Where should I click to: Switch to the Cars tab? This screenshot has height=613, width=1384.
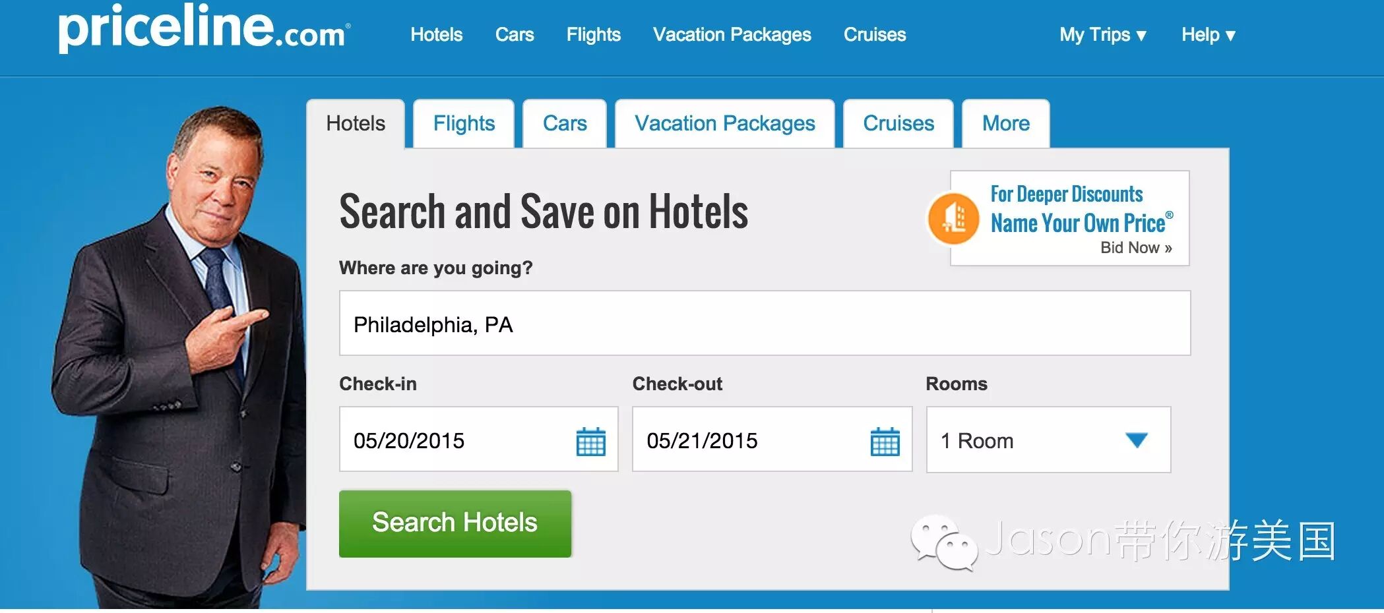[565, 123]
